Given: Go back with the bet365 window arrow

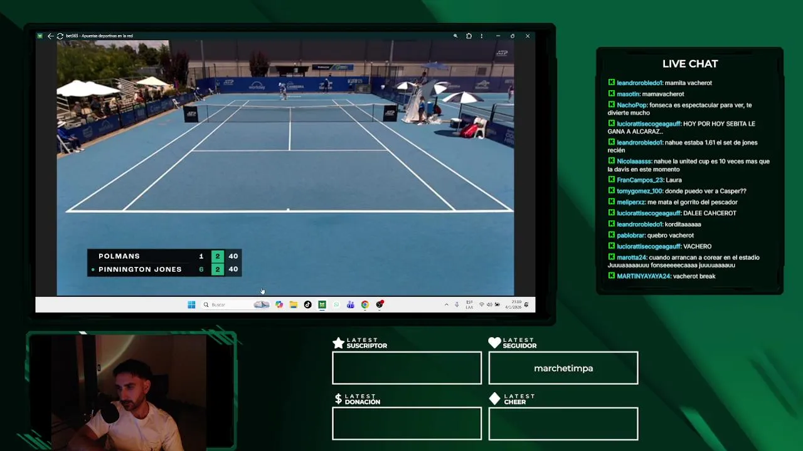Looking at the screenshot, I should tap(50, 36).
